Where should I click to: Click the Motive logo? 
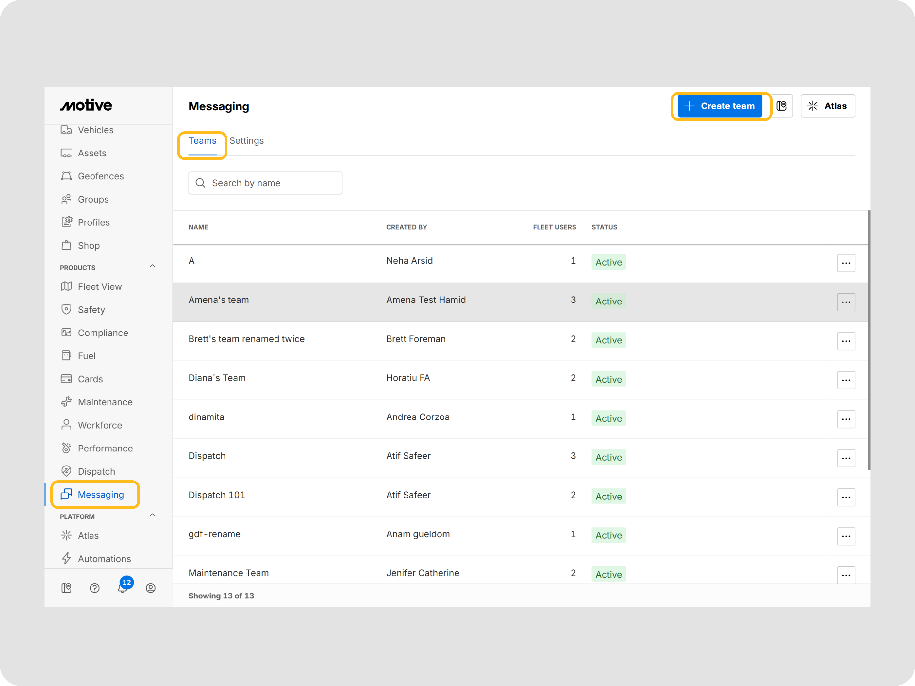click(86, 105)
